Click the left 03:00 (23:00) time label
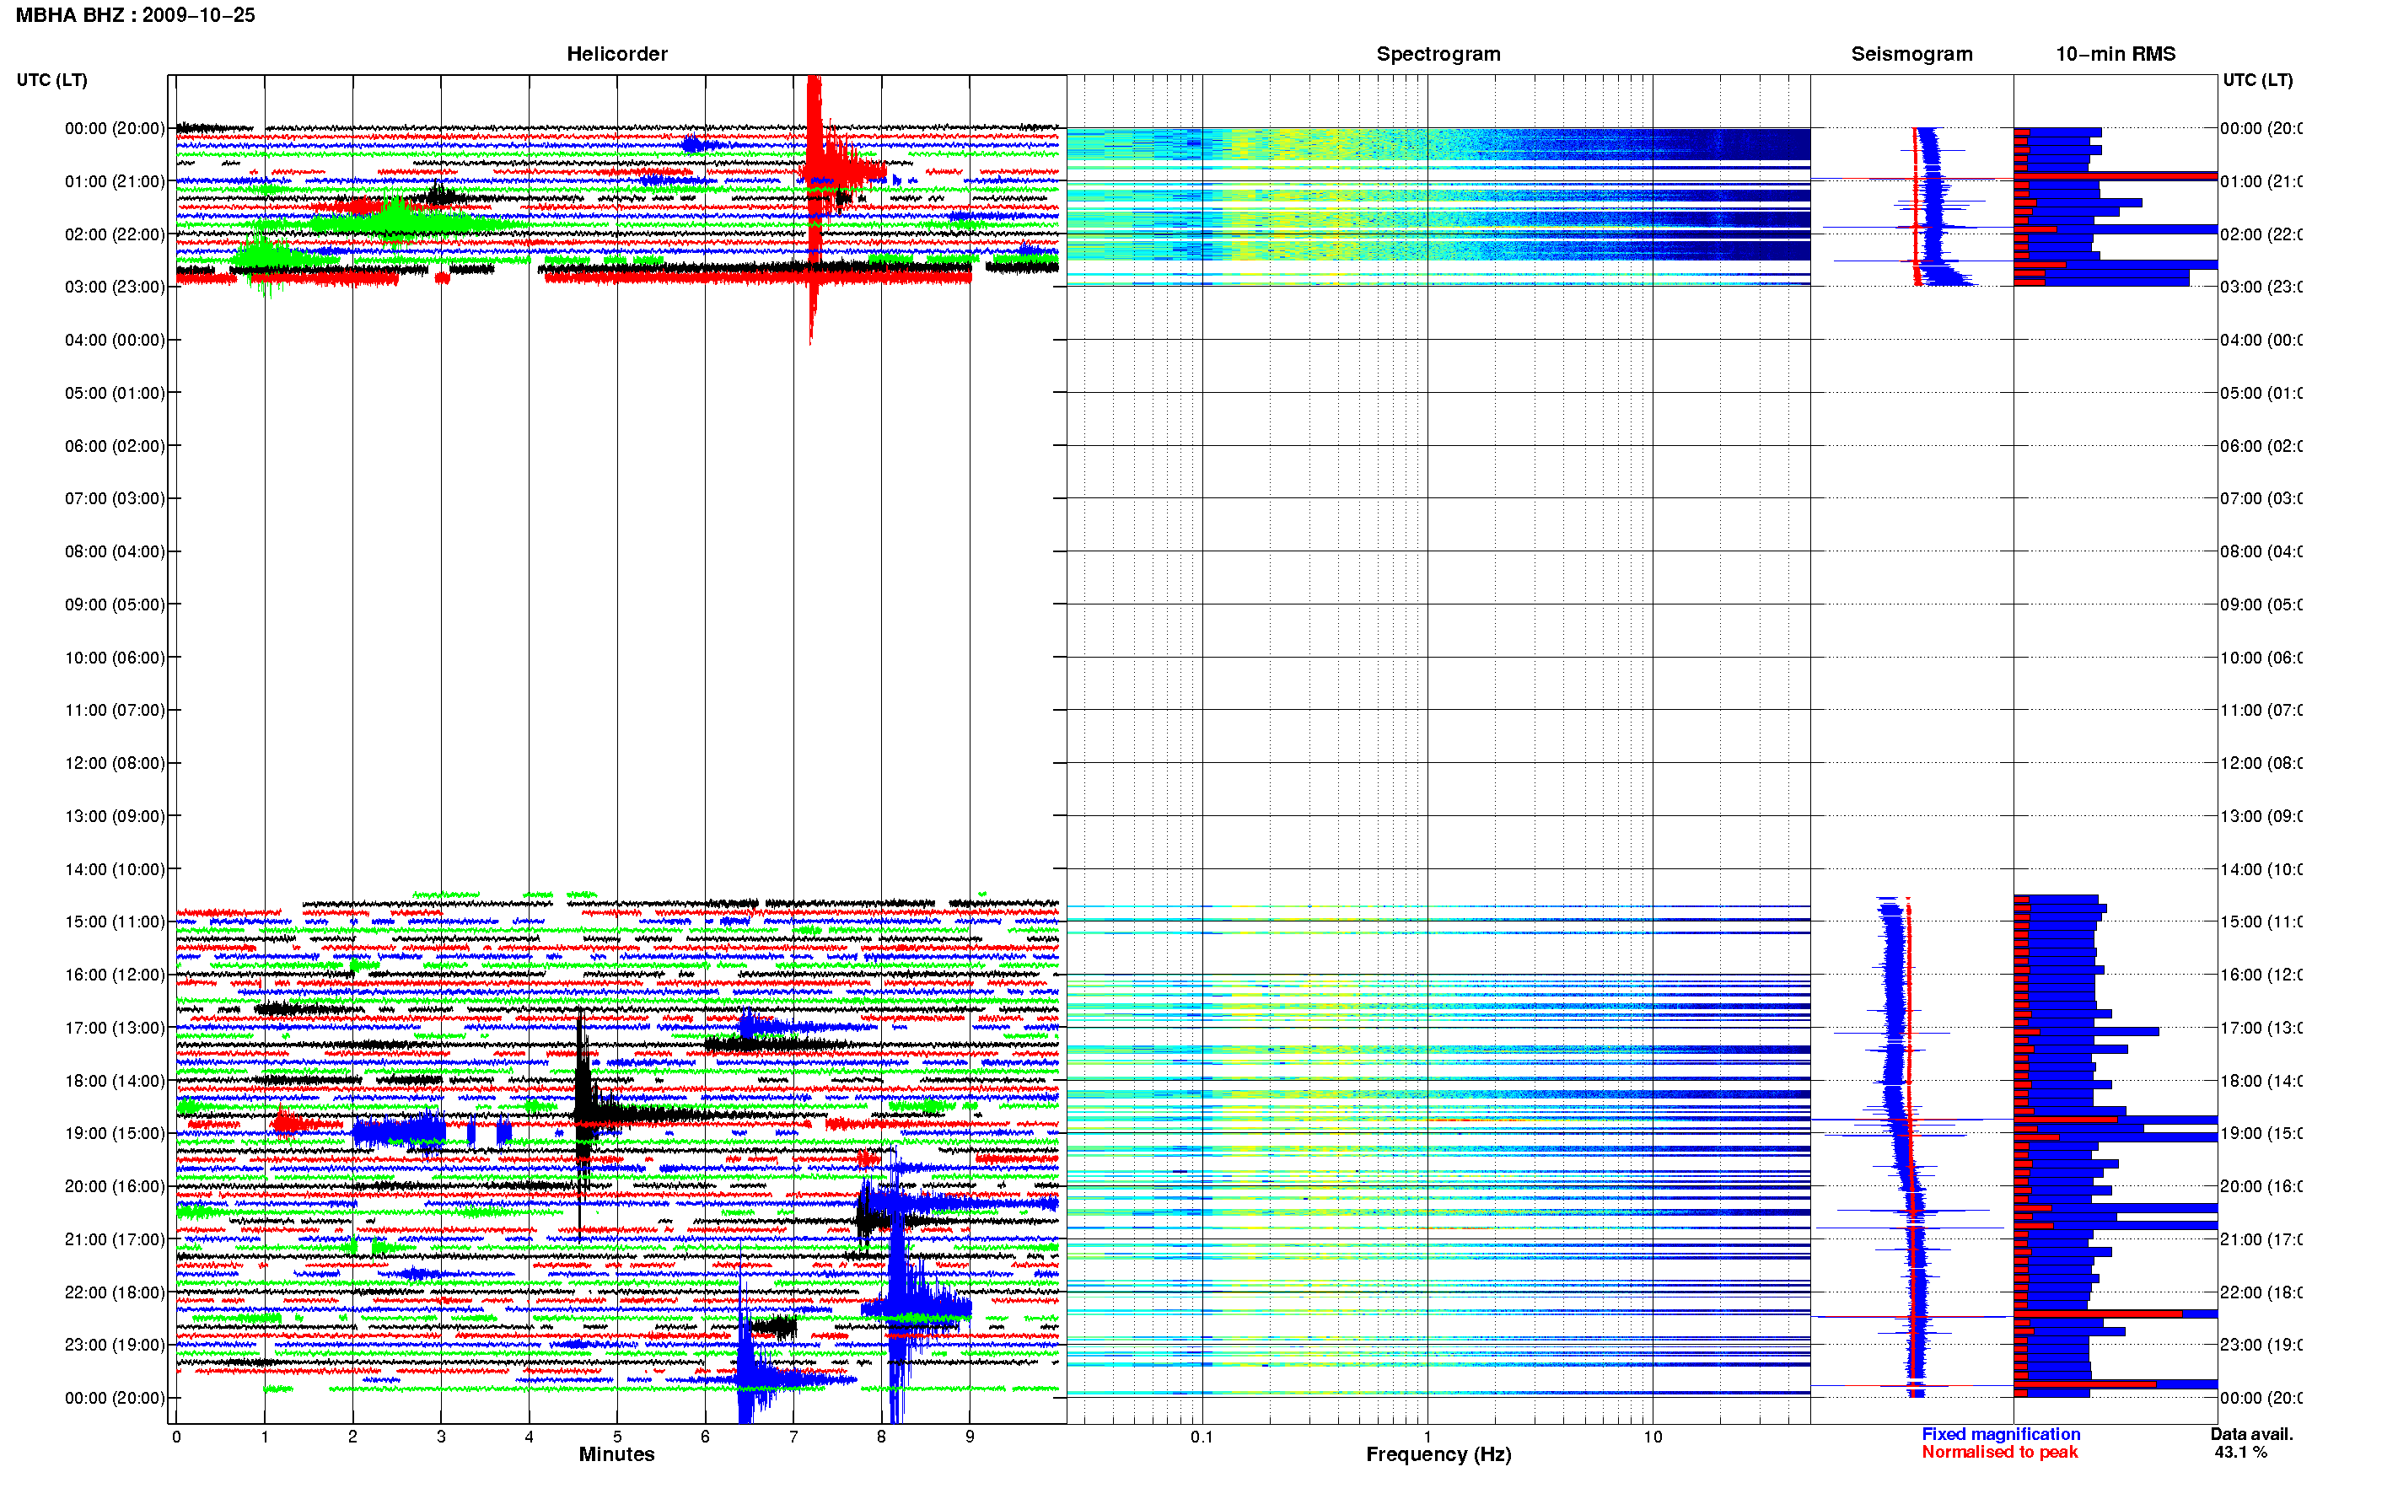Viewport: 2398px width, 1499px height. pyautogui.click(x=115, y=287)
